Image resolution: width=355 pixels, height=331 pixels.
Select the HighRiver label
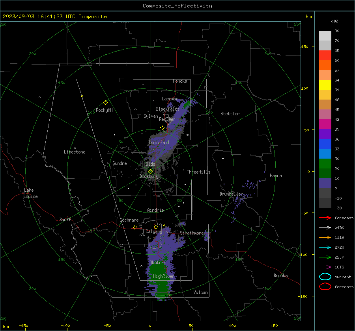point(164,276)
